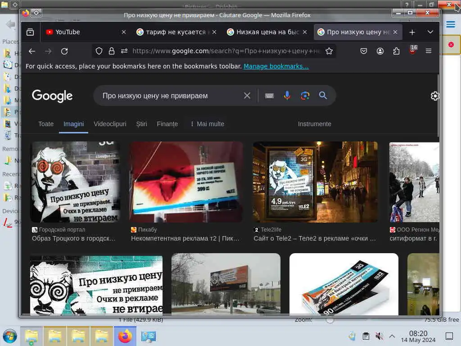Image resolution: width=461 pixels, height=346 pixels.
Task: Click the Google search input field
Action: point(171,96)
